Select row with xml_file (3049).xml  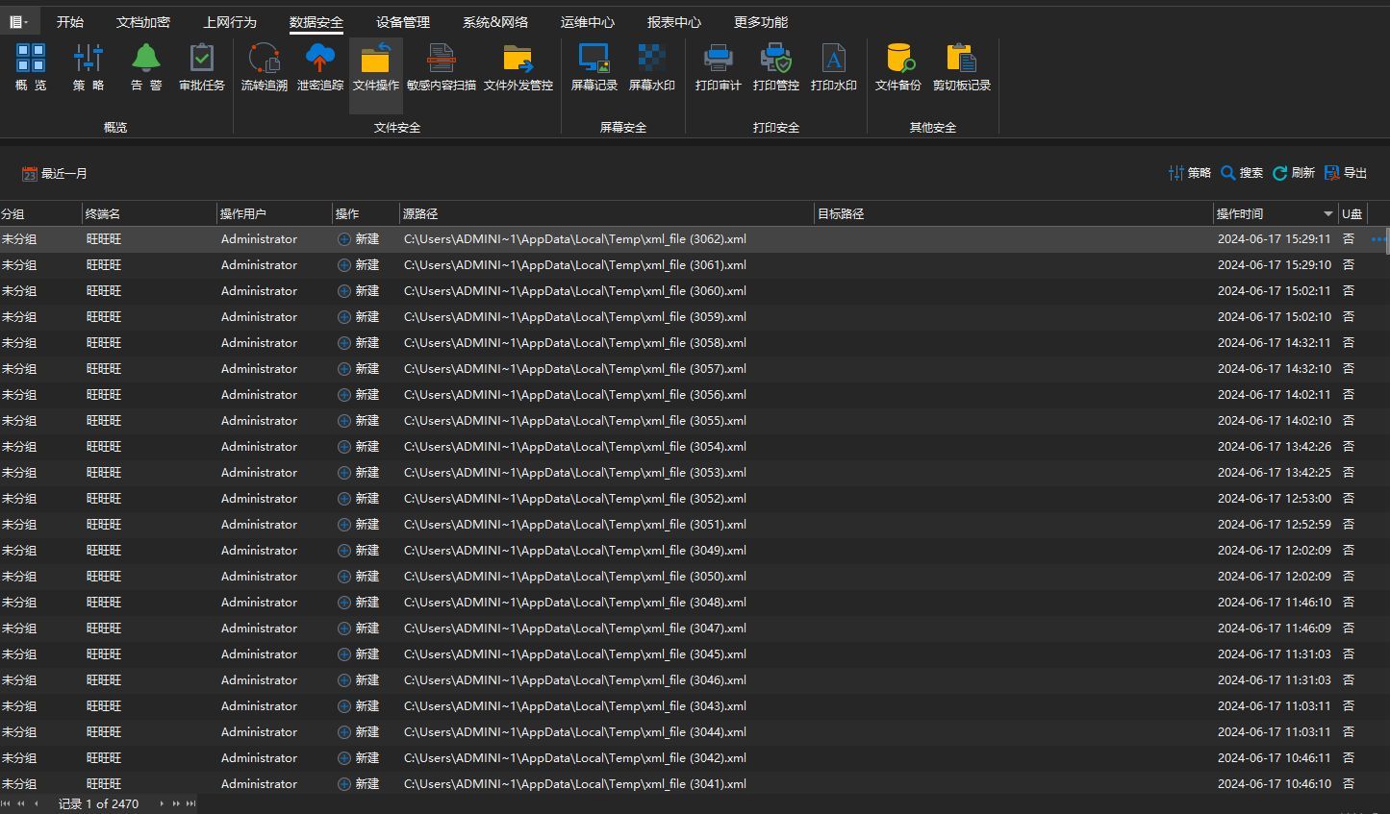pos(693,551)
